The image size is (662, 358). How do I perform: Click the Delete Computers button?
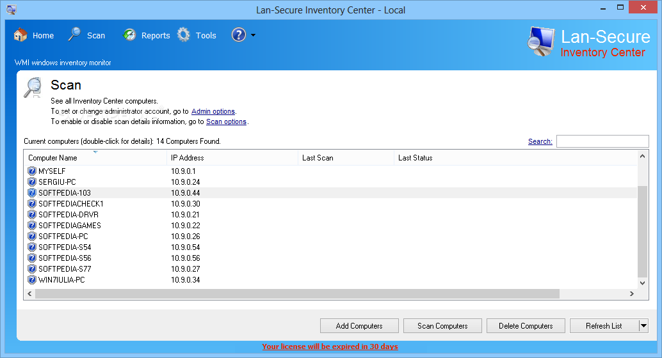click(526, 326)
